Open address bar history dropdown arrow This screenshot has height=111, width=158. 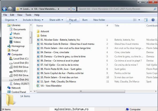pos(69,9)
